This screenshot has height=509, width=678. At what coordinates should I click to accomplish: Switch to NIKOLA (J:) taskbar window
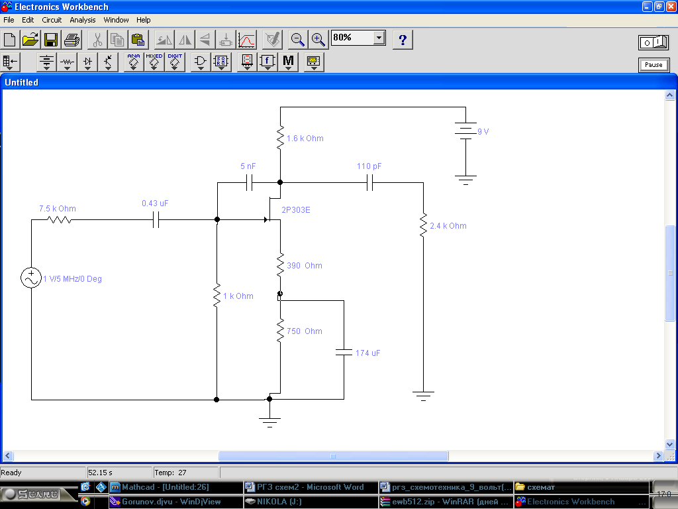coord(311,502)
